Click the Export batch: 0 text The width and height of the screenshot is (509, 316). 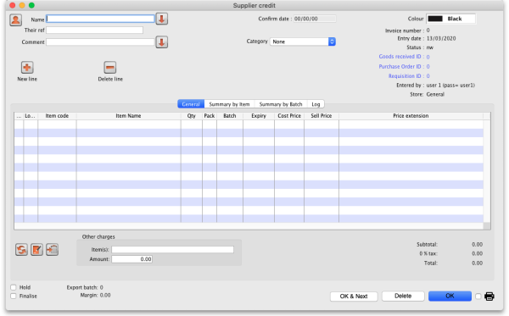(85, 287)
